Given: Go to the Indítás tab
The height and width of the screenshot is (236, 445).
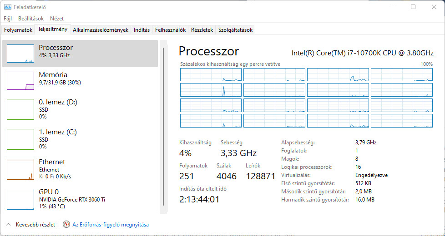Looking at the screenshot, I should click(x=142, y=30).
